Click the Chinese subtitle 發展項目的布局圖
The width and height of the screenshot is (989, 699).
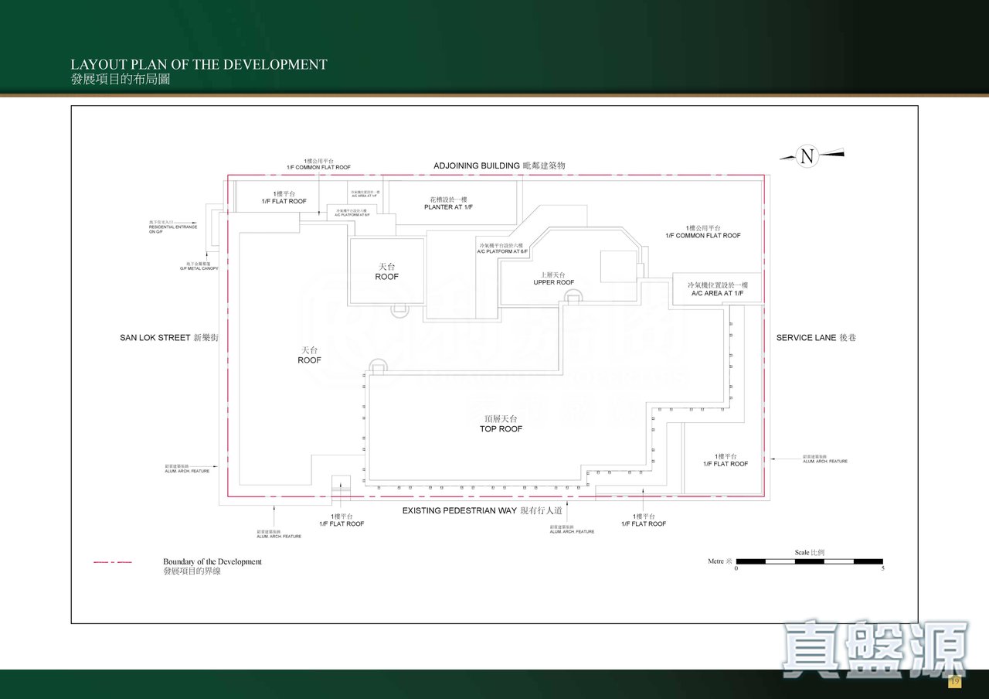click(120, 79)
